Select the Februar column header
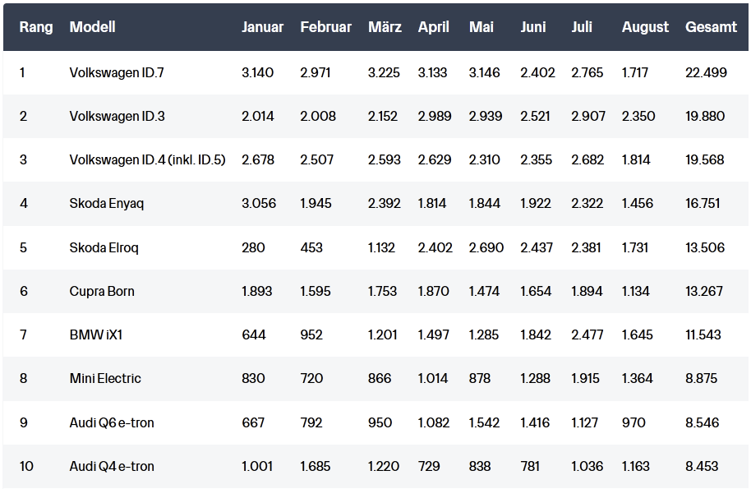The height and width of the screenshot is (489, 751). [325, 27]
